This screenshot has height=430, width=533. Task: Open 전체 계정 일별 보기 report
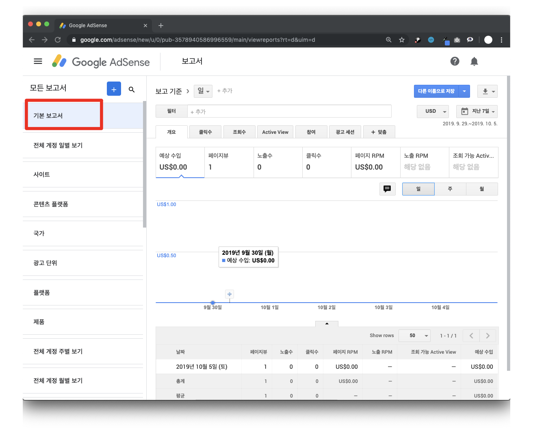[x=82, y=145]
